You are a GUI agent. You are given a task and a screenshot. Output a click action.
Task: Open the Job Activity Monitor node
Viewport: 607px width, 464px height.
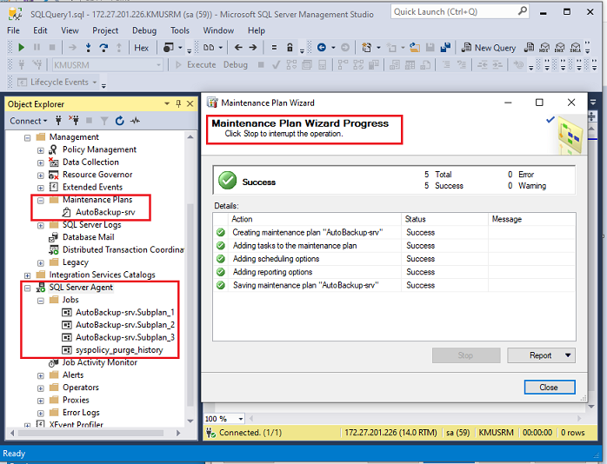[x=99, y=362]
